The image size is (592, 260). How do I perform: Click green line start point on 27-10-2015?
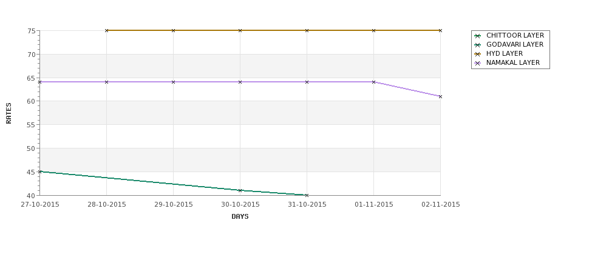[40, 172]
